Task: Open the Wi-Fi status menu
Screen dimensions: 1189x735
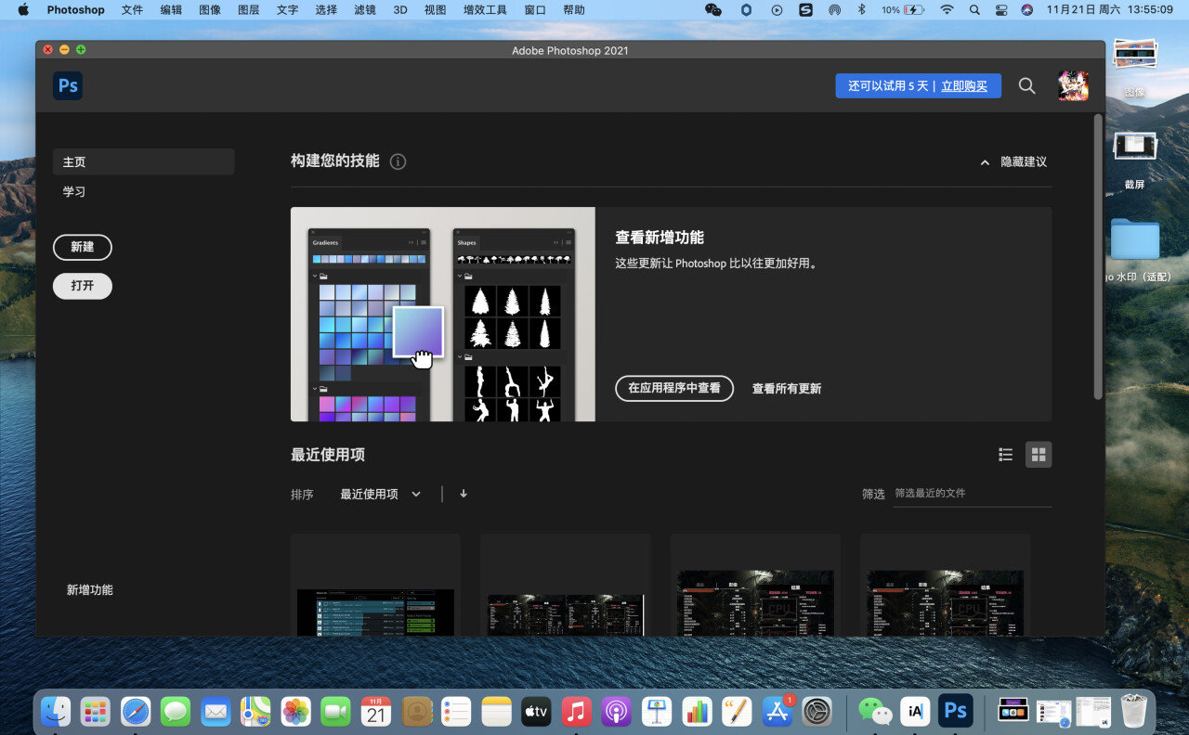Action: click(947, 9)
